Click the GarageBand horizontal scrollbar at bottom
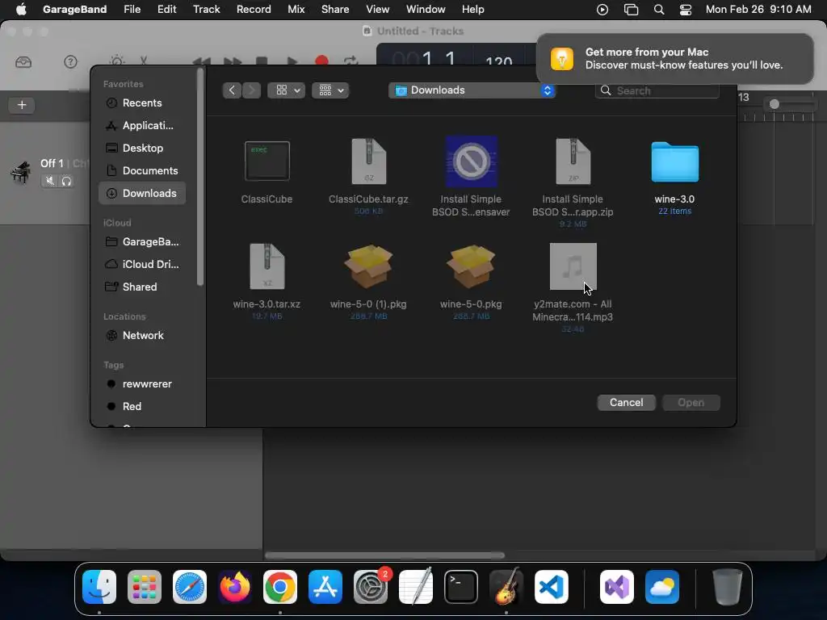827x620 pixels. [384, 555]
